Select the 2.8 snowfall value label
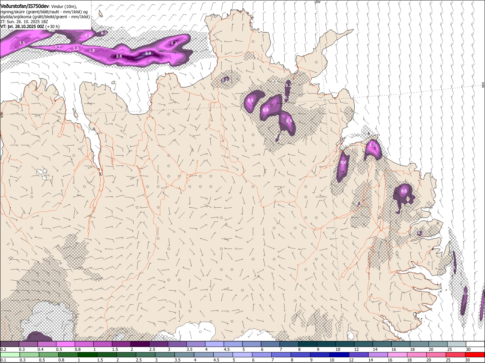485x363 pixels. click(119, 56)
